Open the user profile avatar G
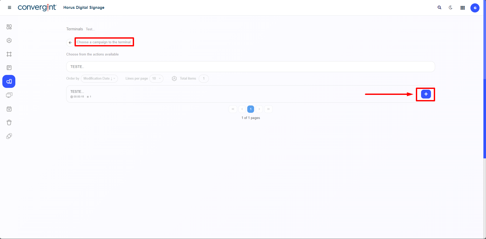This screenshot has height=239, width=486. click(475, 8)
